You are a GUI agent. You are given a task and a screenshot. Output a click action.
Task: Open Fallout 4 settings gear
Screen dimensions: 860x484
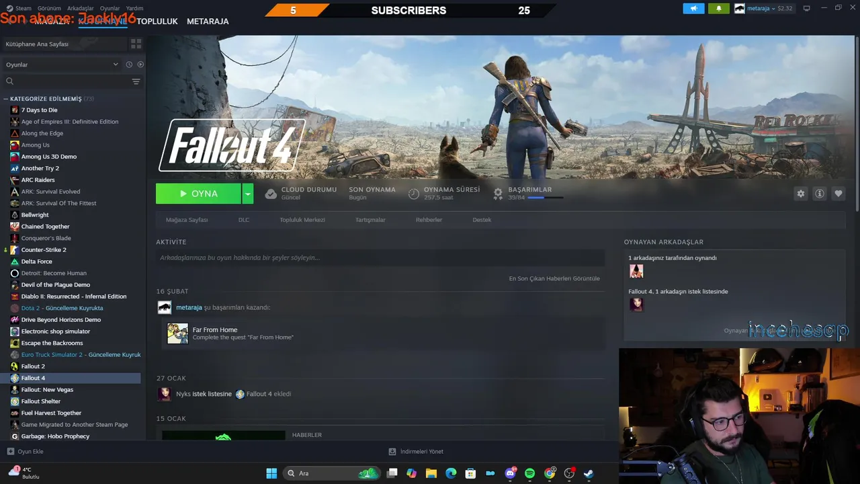click(x=800, y=194)
